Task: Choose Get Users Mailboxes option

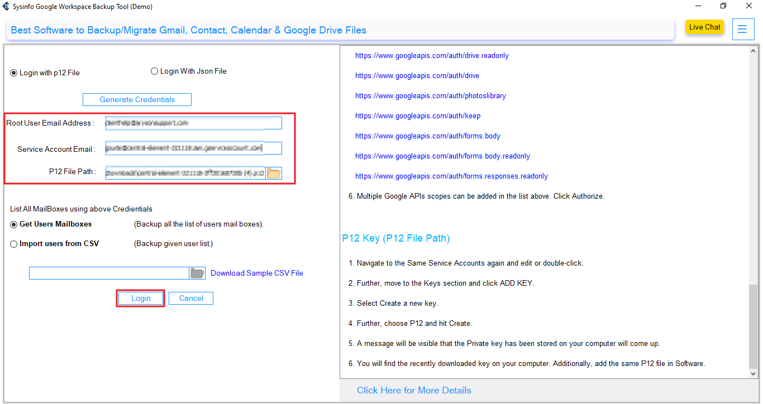Action: pyautogui.click(x=14, y=224)
